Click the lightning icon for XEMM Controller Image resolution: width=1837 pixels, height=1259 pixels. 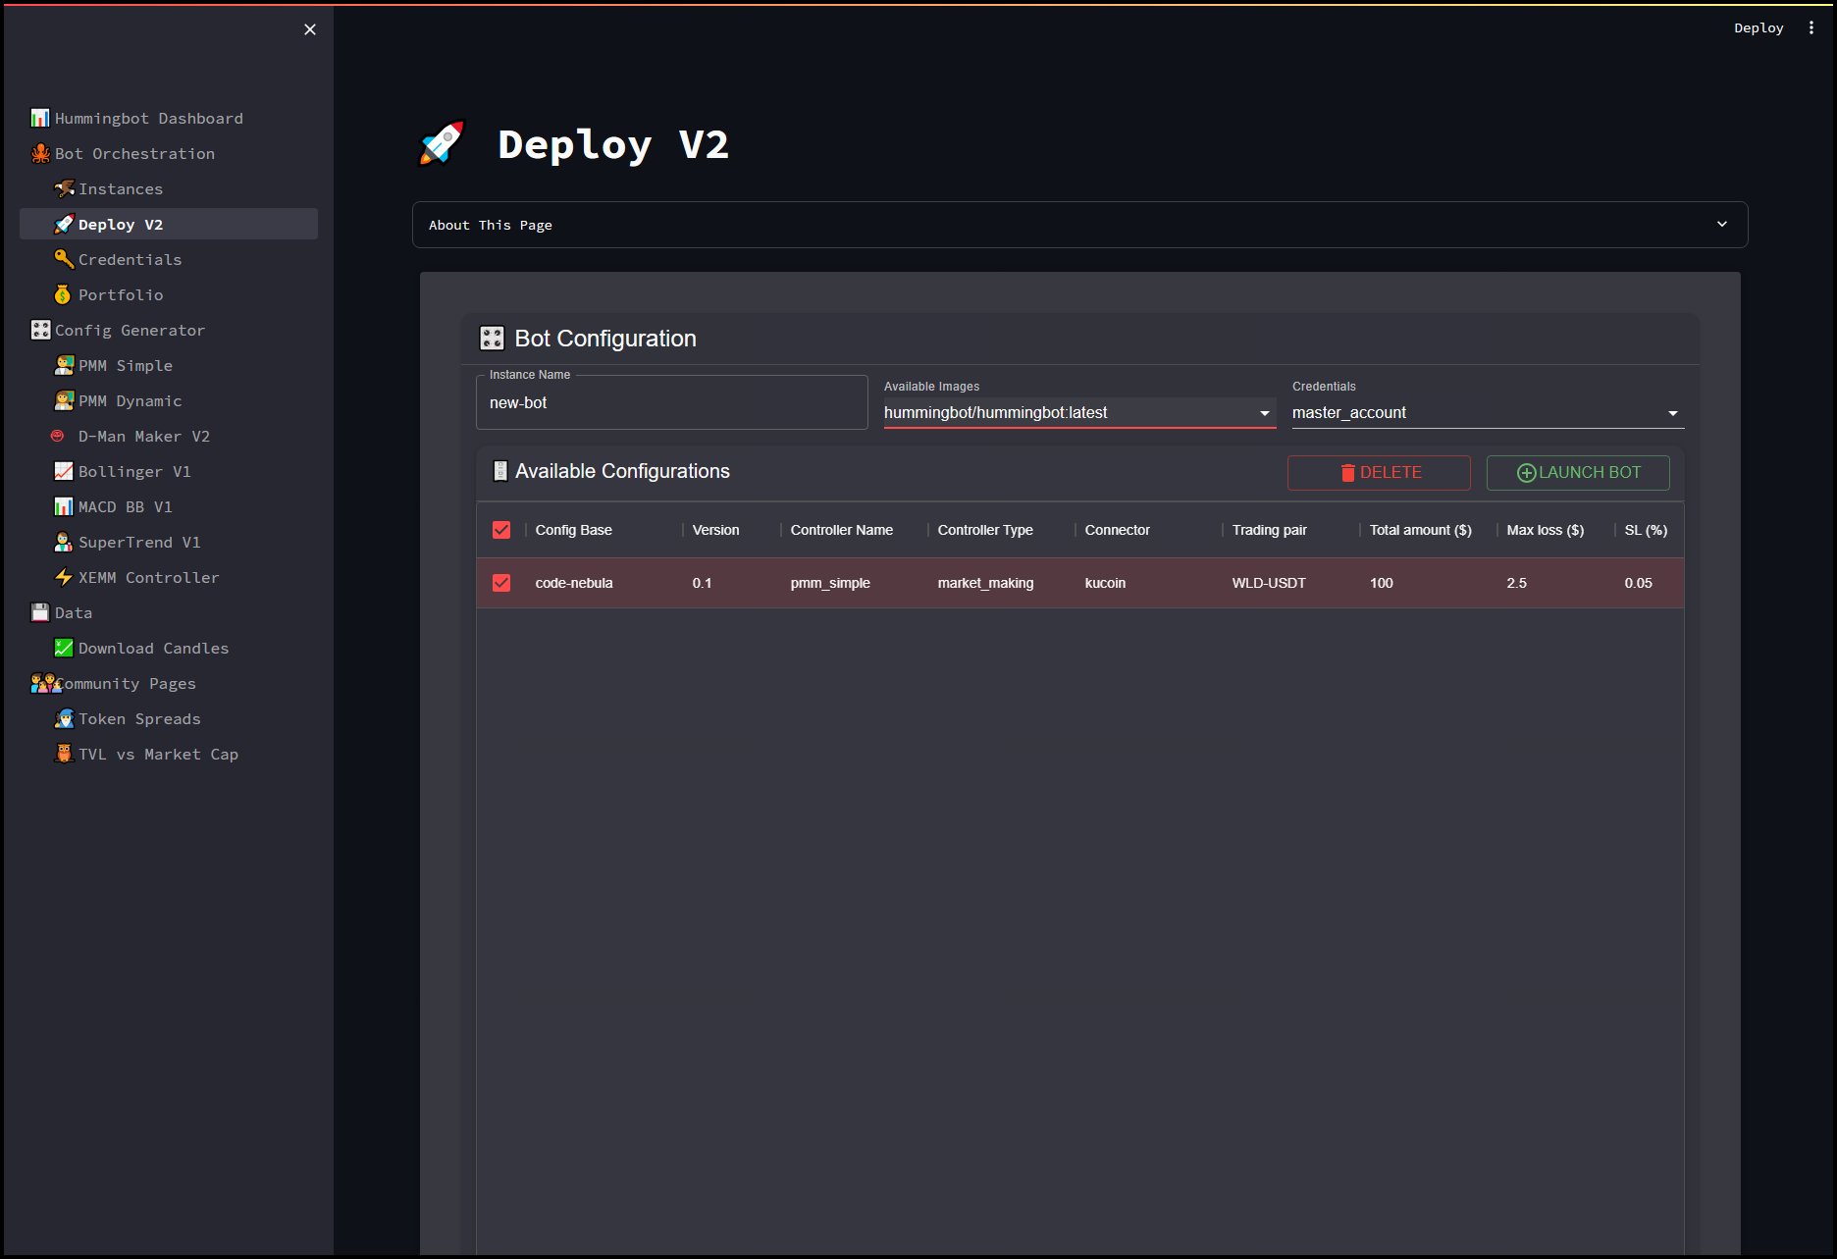coord(63,577)
